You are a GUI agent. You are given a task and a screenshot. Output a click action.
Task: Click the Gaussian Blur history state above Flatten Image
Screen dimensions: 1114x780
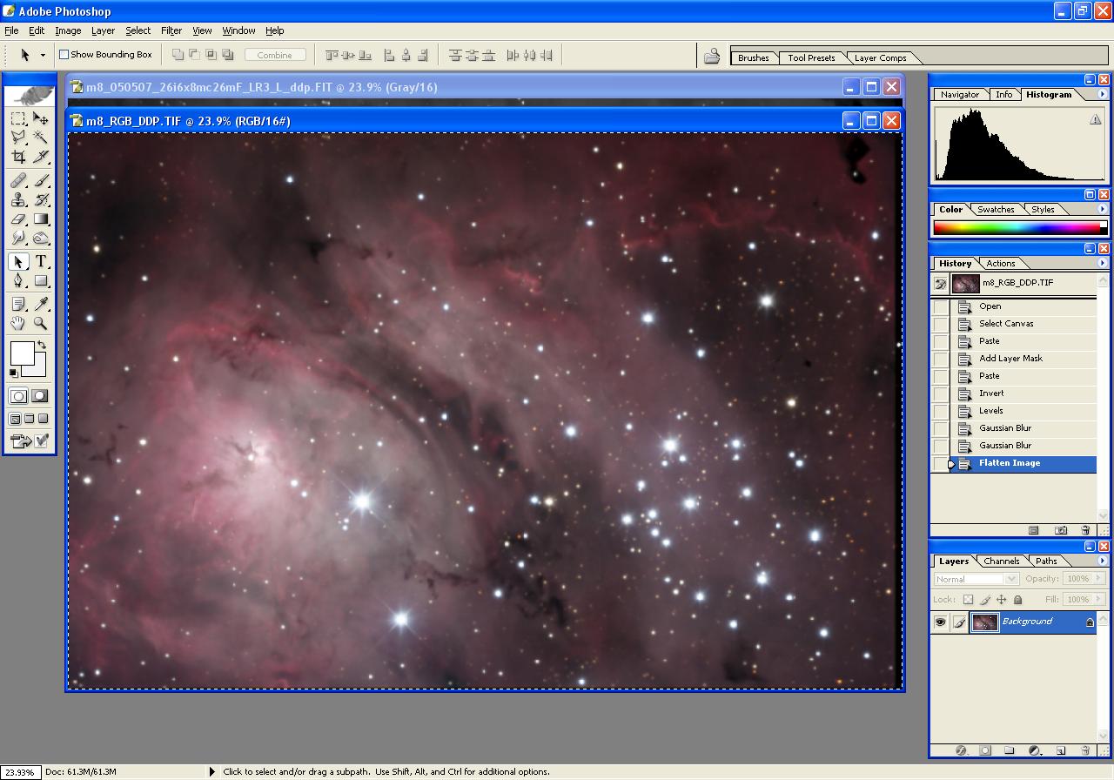(1005, 446)
